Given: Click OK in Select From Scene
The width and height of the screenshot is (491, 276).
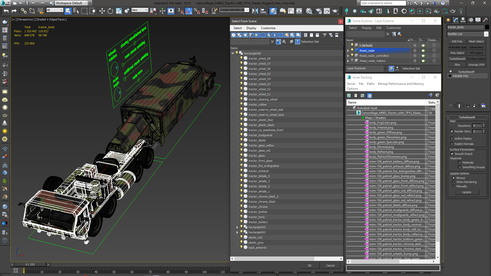Looking at the screenshot, I should click(309, 266).
